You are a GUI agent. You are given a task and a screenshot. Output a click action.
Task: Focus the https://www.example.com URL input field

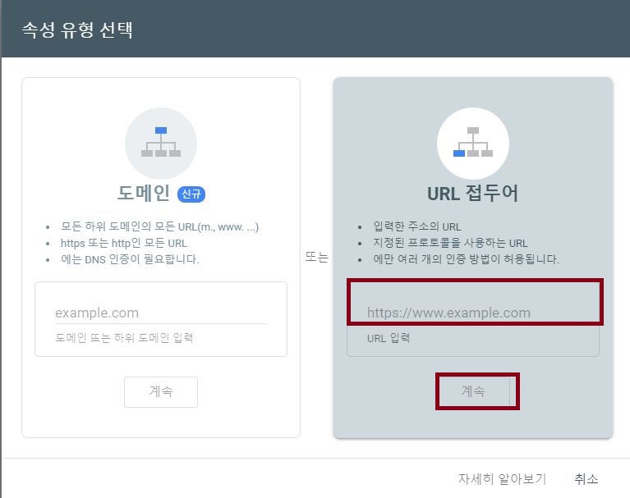475,313
